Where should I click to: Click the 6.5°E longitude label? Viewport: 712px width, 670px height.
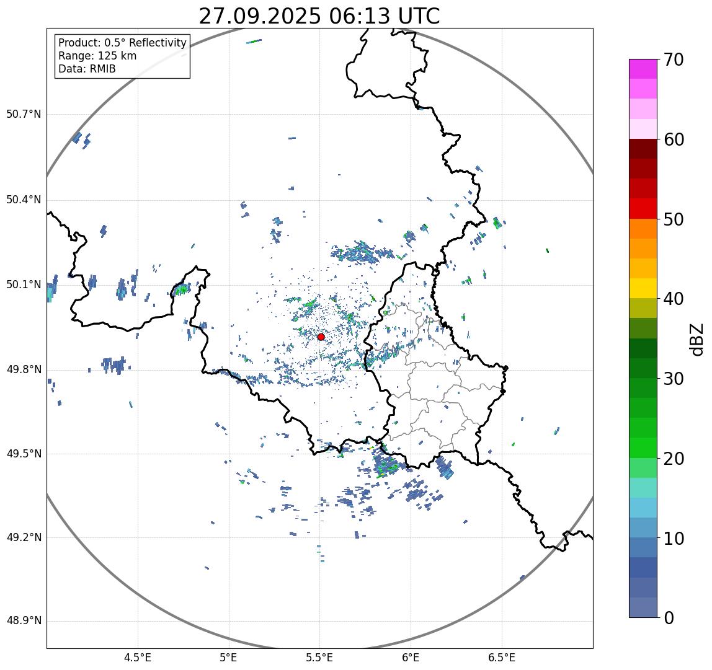(502, 658)
